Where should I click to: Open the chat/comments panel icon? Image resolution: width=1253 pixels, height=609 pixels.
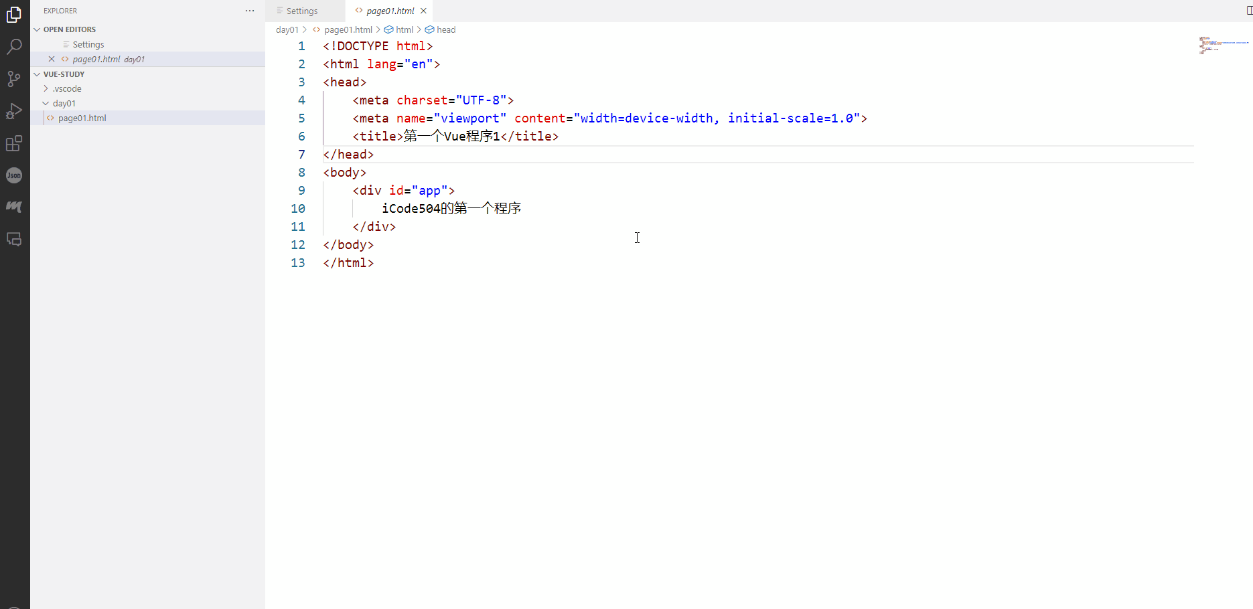tap(14, 239)
